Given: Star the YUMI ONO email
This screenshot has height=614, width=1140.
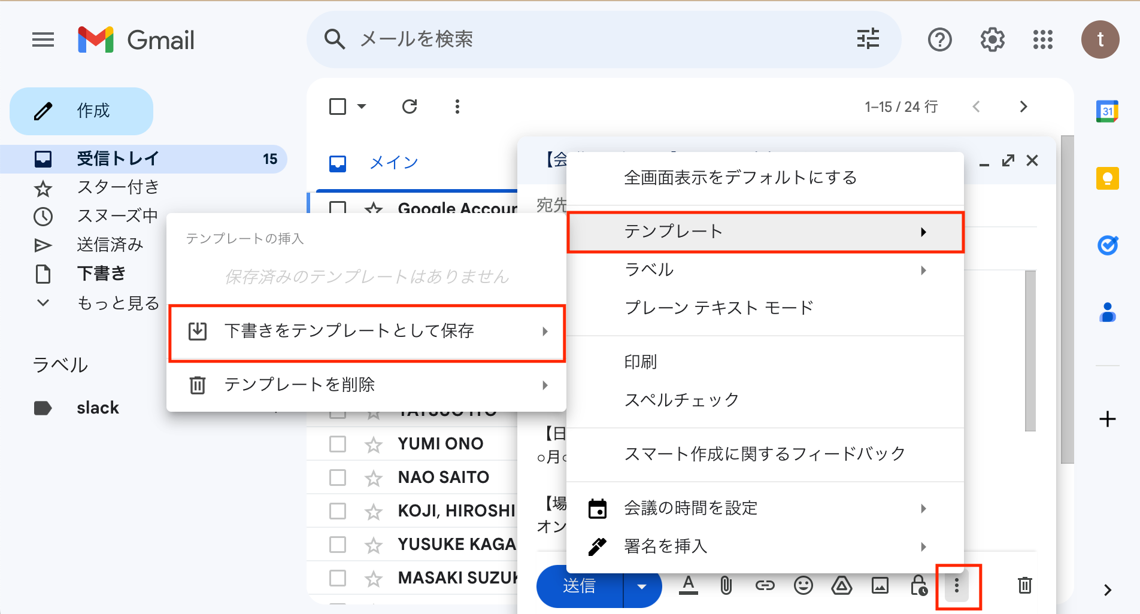Looking at the screenshot, I should (374, 444).
